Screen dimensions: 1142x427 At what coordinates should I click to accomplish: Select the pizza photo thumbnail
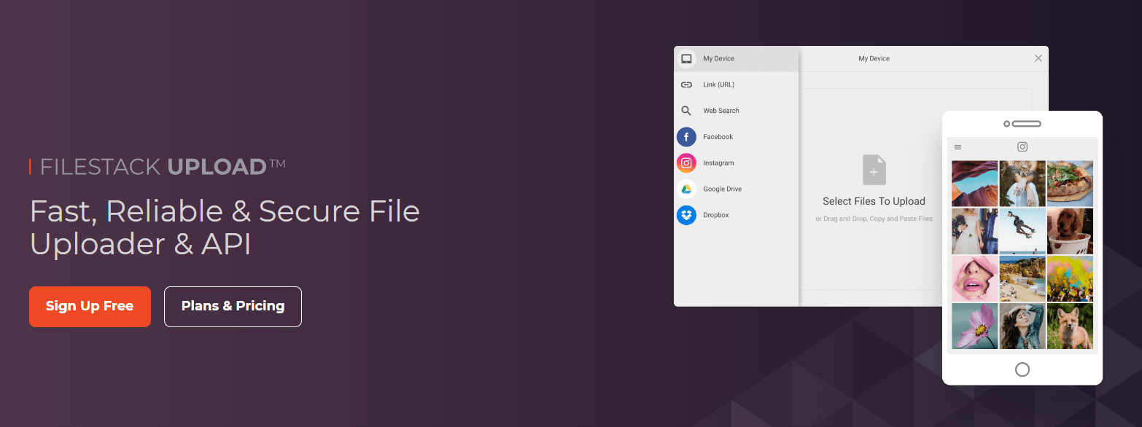[1070, 184]
